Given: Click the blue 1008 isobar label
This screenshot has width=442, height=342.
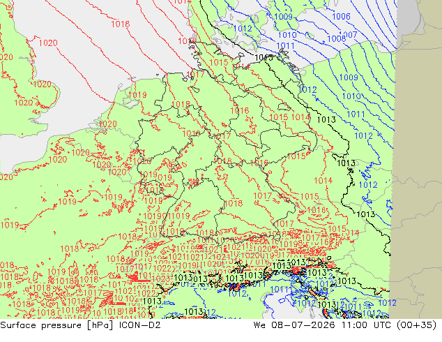Looking at the screenshot, I should point(336,38).
